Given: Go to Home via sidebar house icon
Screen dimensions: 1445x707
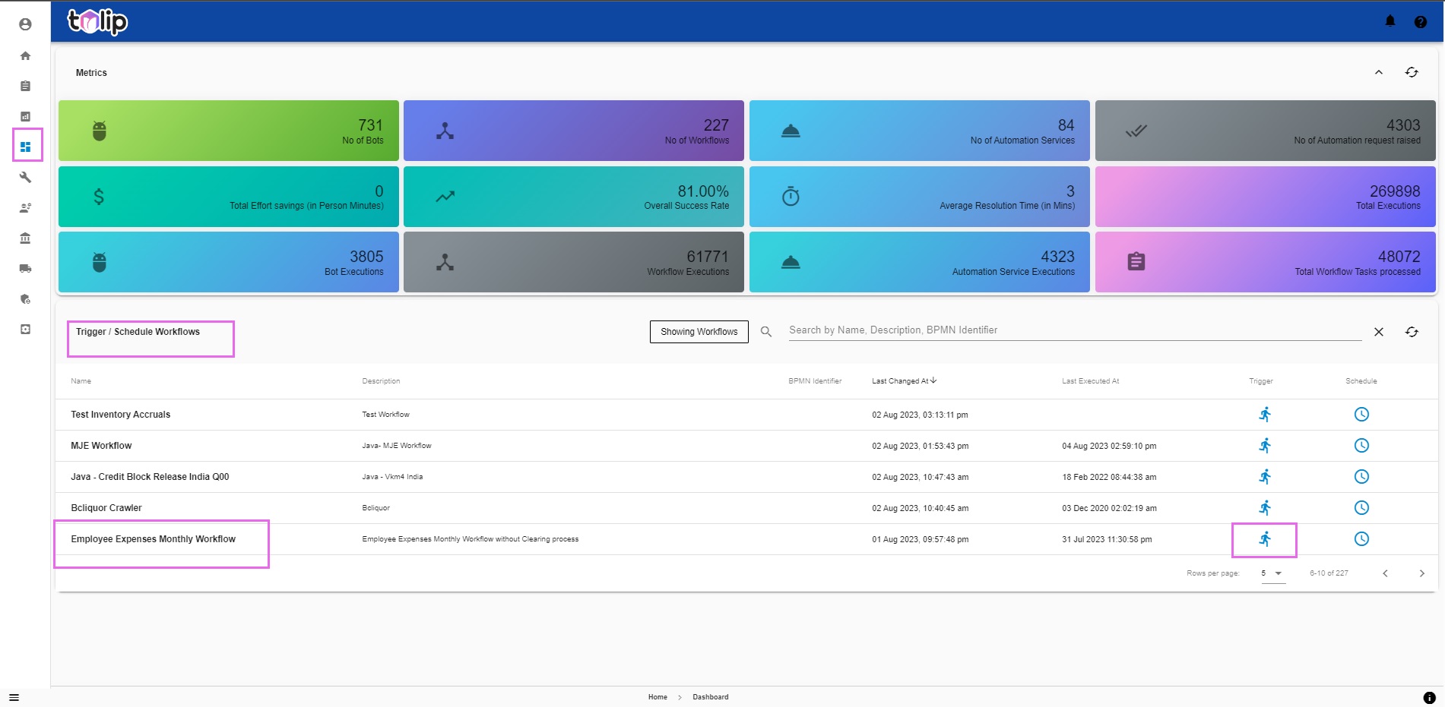Looking at the screenshot, I should point(25,55).
